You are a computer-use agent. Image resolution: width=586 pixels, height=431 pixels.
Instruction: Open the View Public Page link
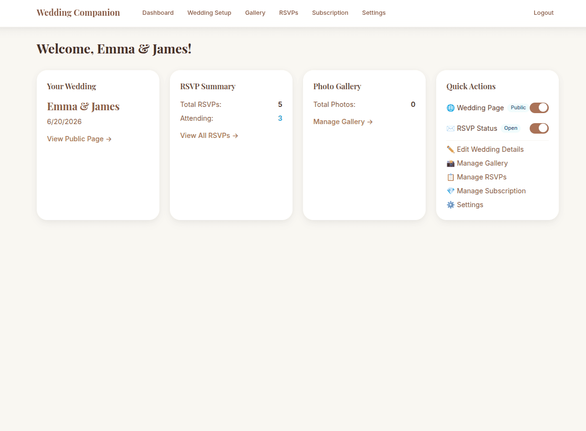click(x=79, y=139)
